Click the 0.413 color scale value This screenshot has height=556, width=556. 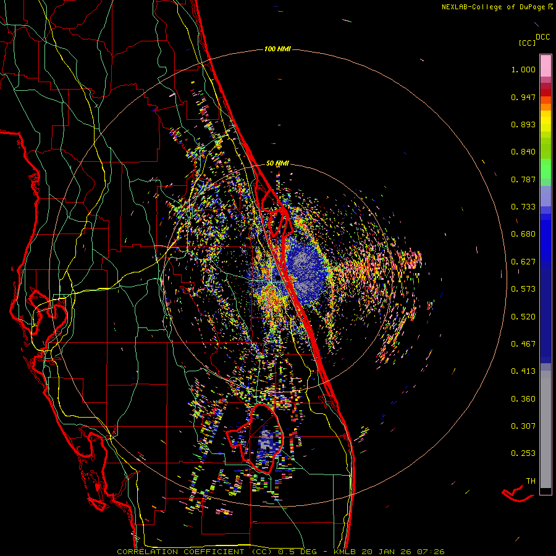(x=523, y=371)
